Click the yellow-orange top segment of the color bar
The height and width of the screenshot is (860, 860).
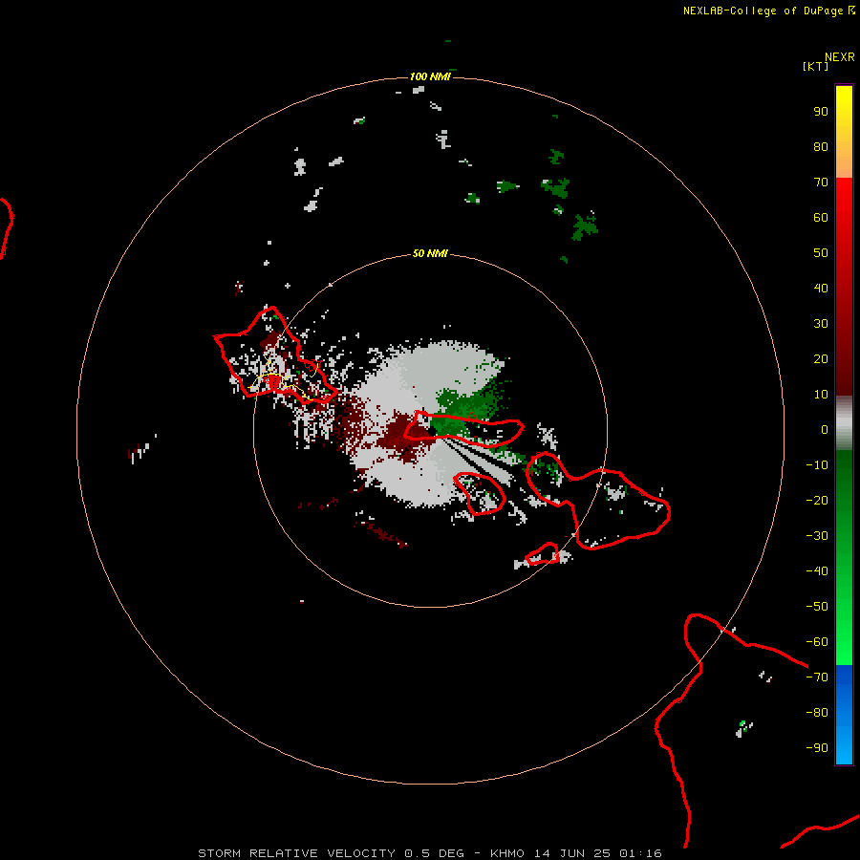click(x=844, y=132)
